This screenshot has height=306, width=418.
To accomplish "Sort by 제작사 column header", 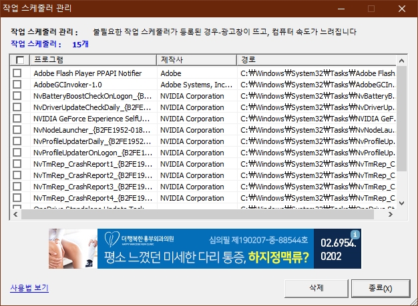I will (x=197, y=60).
